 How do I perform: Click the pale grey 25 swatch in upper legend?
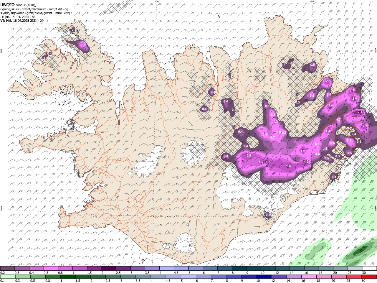coord(355,269)
